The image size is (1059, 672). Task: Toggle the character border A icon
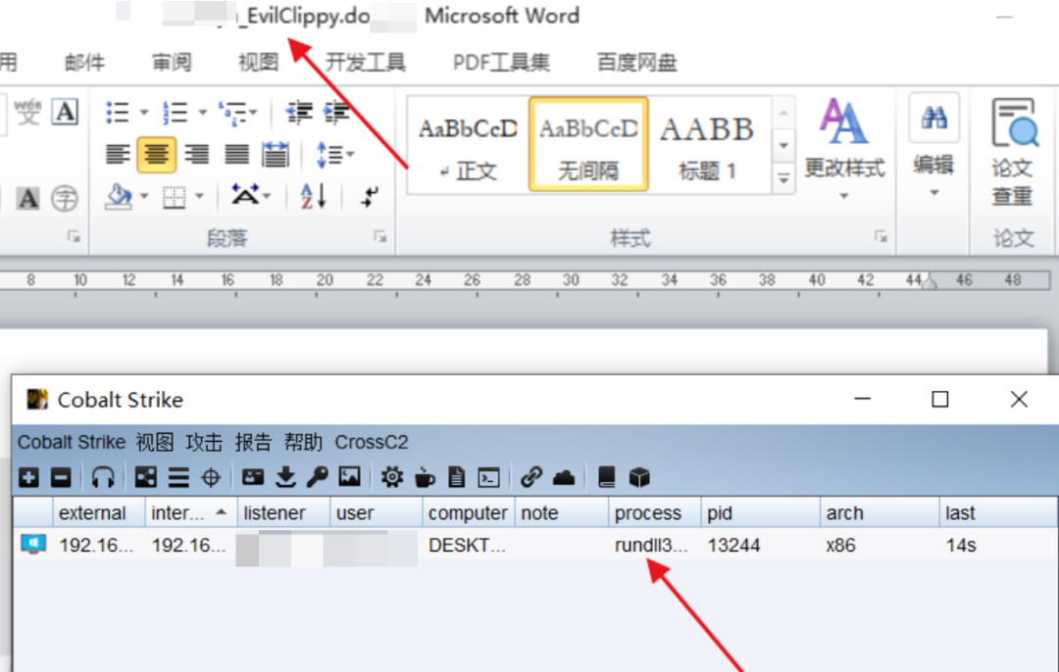pyautogui.click(x=66, y=112)
